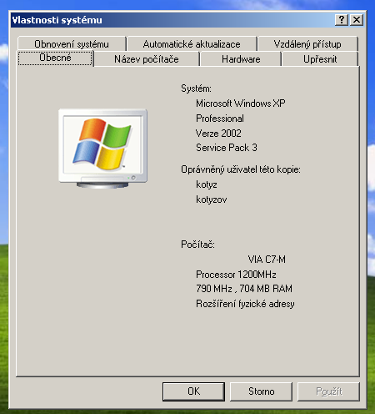Click the Windows XP monitor logo
This screenshot has height=414, width=375.
(x=102, y=149)
